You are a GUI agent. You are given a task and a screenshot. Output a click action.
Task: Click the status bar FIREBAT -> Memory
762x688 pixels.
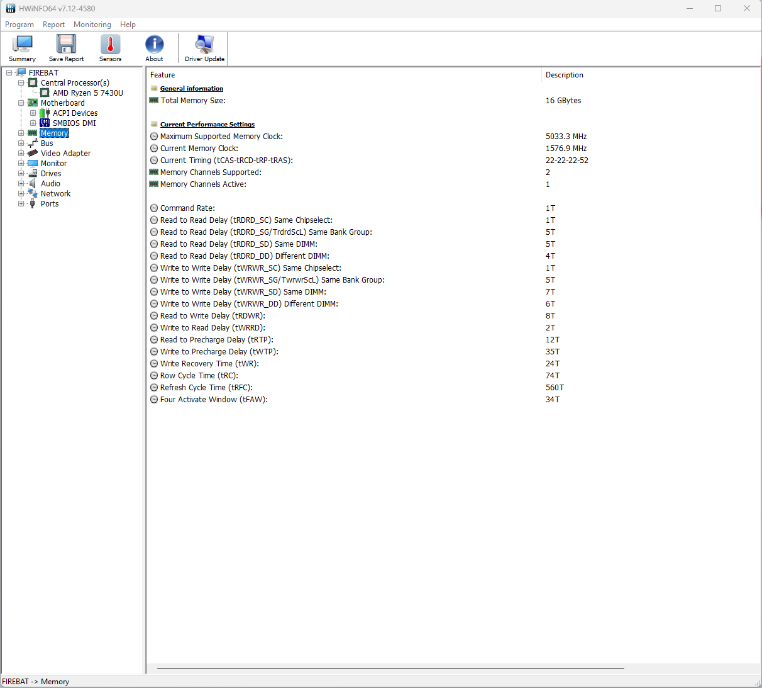pos(36,682)
